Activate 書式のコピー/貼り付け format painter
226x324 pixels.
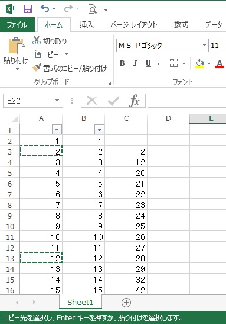(70, 68)
